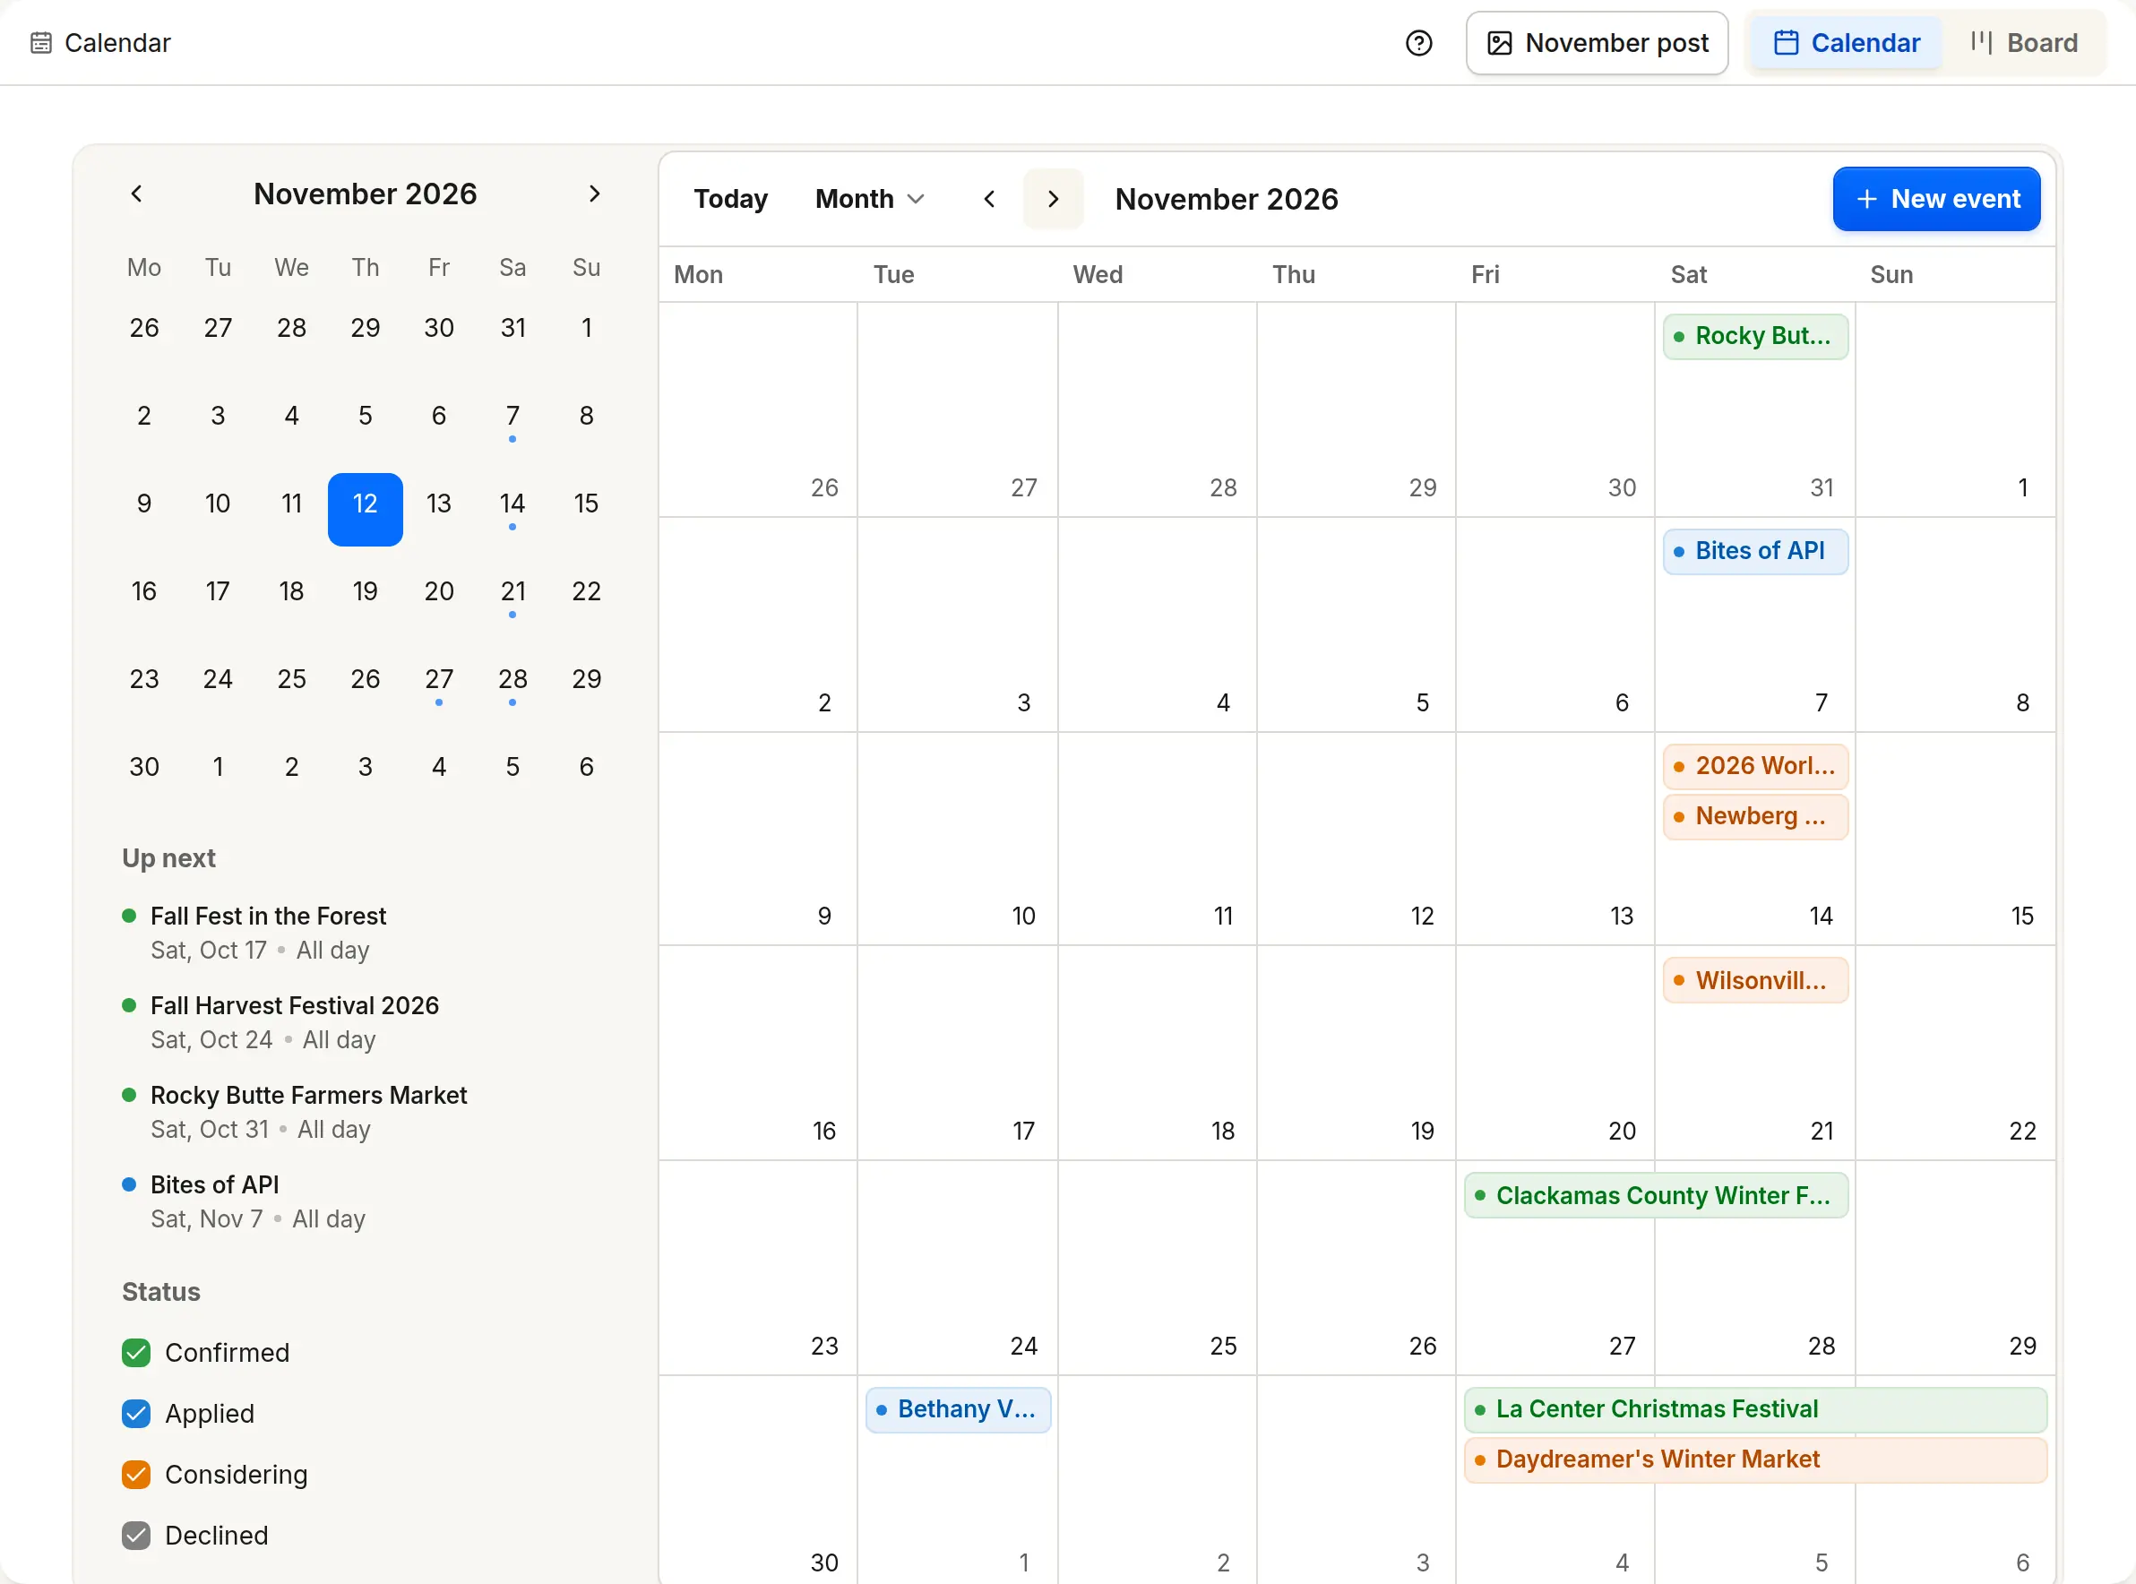Toggle the Declined status filter
The width and height of the screenshot is (2136, 1584).
[x=136, y=1536]
